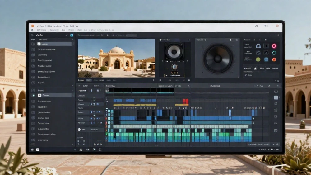Click the white dot below the small speaker panel's right side

[x=189, y=80]
